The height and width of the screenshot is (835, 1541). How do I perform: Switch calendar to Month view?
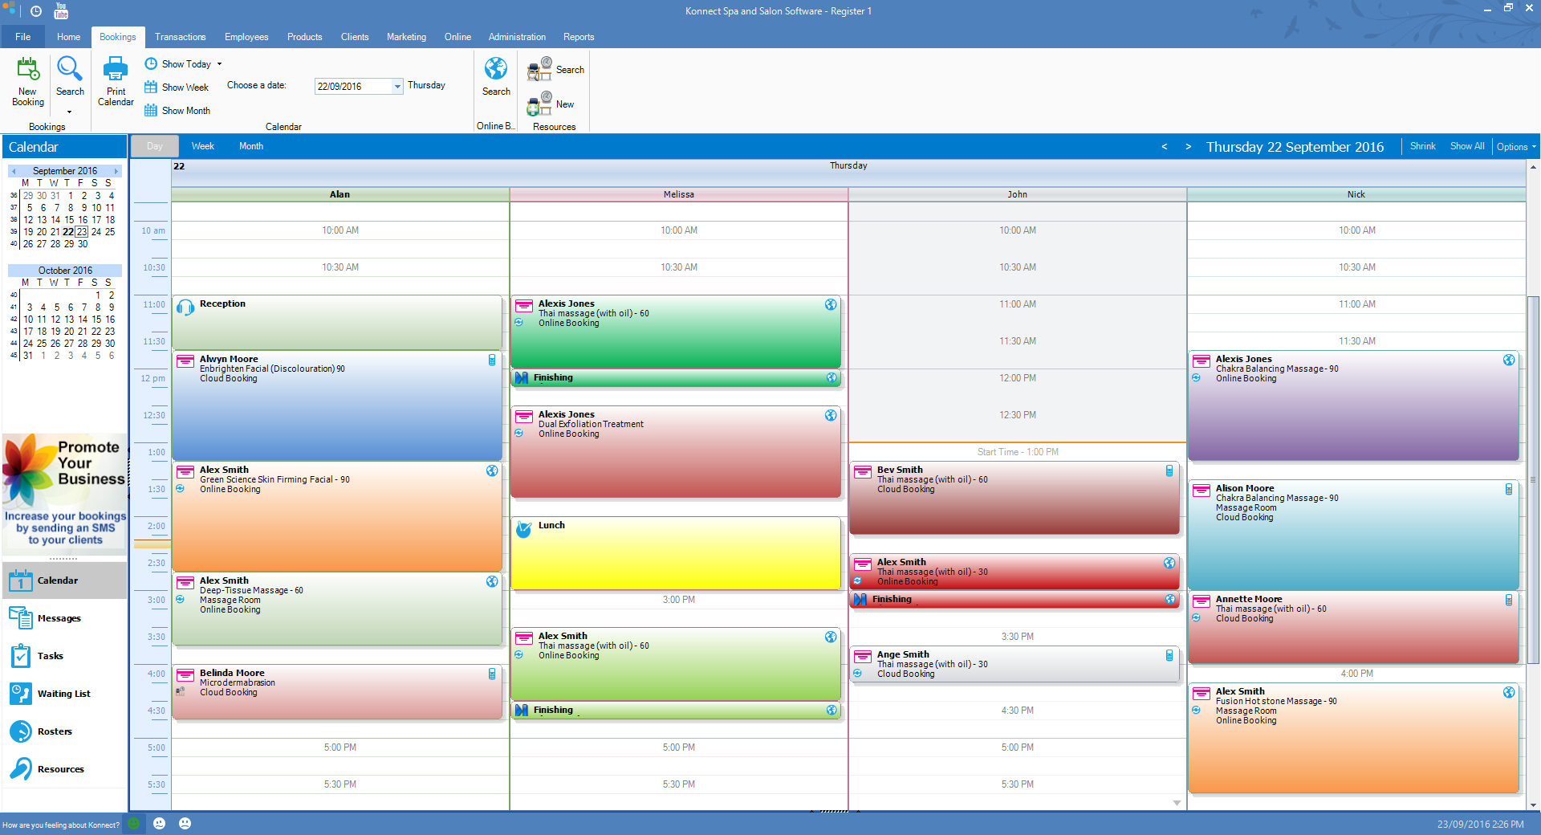click(250, 146)
